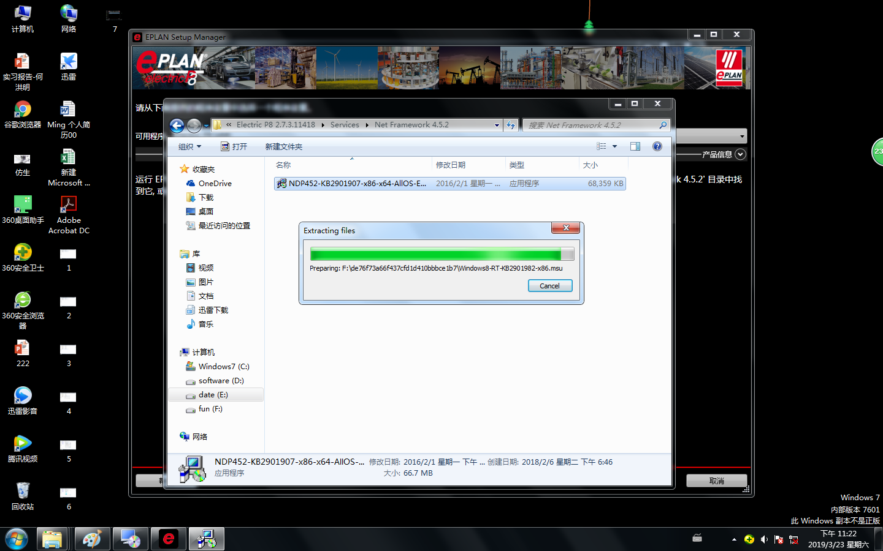Image resolution: width=883 pixels, height=551 pixels.
Task: Click the Net Framework search field
Action: (592, 125)
